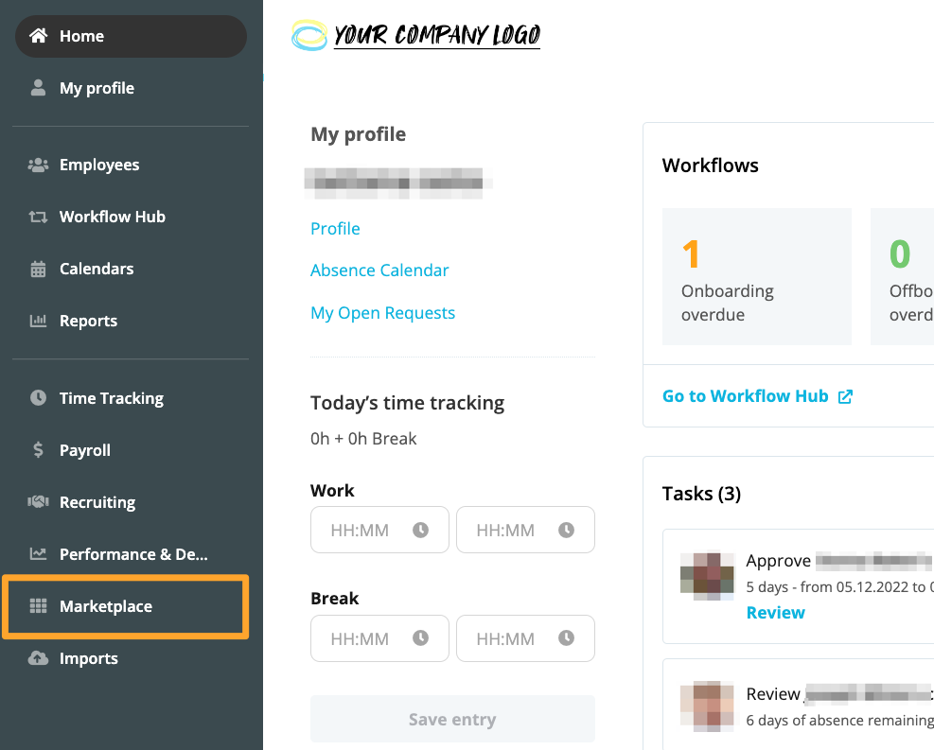Viewport: 934px width, 750px height.
Task: Click the Profile link under My profile
Action: click(x=335, y=229)
